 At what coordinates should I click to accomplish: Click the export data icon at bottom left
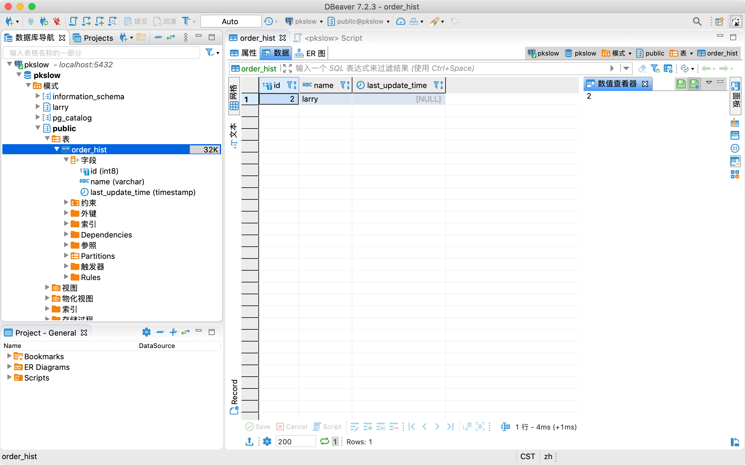click(x=249, y=441)
